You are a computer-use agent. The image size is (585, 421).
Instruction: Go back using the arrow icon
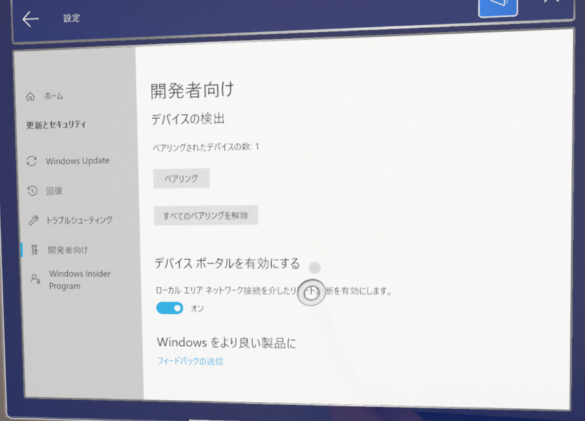point(30,19)
